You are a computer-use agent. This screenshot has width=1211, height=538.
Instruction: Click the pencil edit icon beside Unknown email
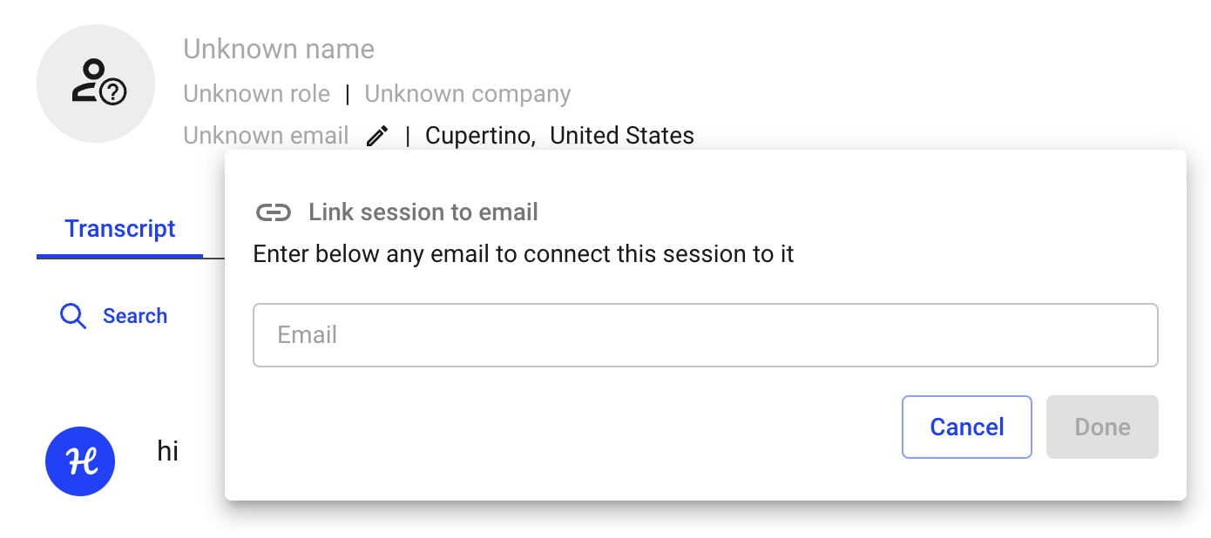pyautogui.click(x=376, y=137)
